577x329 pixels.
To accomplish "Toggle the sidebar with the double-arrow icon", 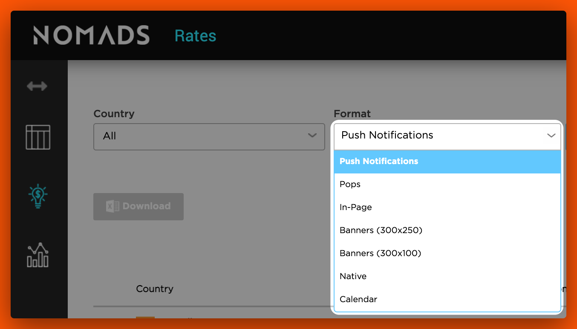I will (x=37, y=86).
